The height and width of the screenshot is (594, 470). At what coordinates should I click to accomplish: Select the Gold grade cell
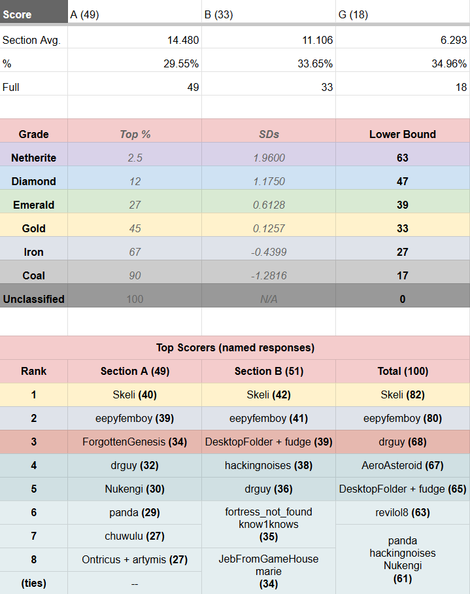34,224
